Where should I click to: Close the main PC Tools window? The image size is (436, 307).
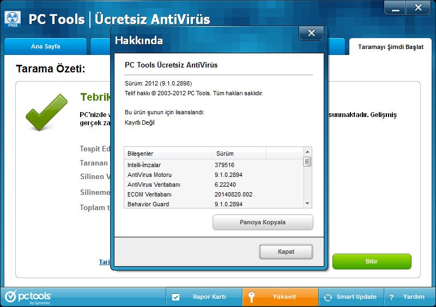click(x=418, y=8)
